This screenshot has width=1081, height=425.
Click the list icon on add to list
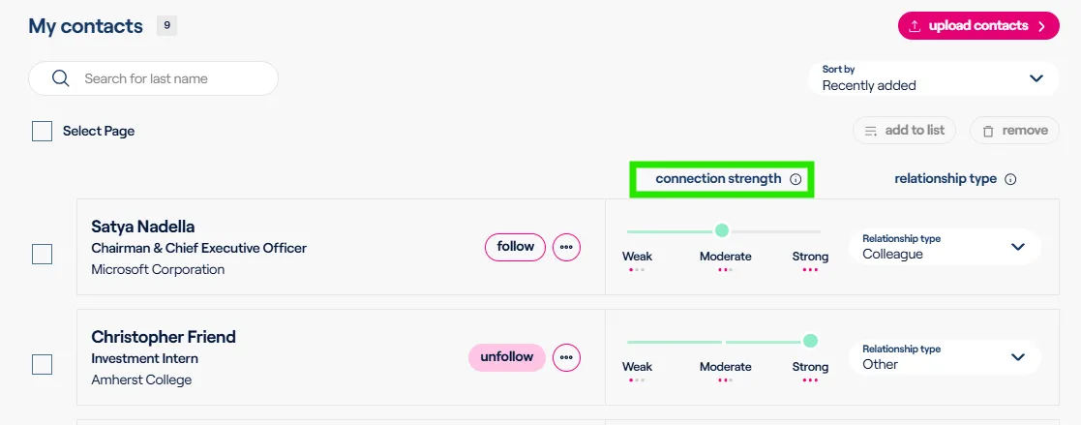871,131
